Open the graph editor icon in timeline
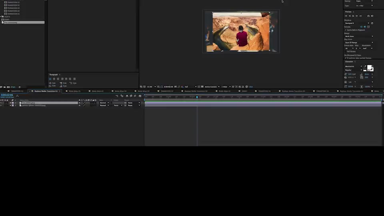The height and width of the screenshot is (216, 384). 140,96
